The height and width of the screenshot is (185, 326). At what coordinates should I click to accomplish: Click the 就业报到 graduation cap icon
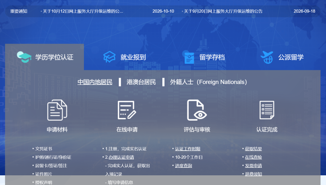[109, 57]
